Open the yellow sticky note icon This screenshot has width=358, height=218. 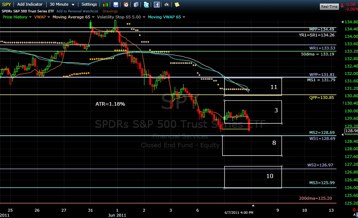pos(177,5)
